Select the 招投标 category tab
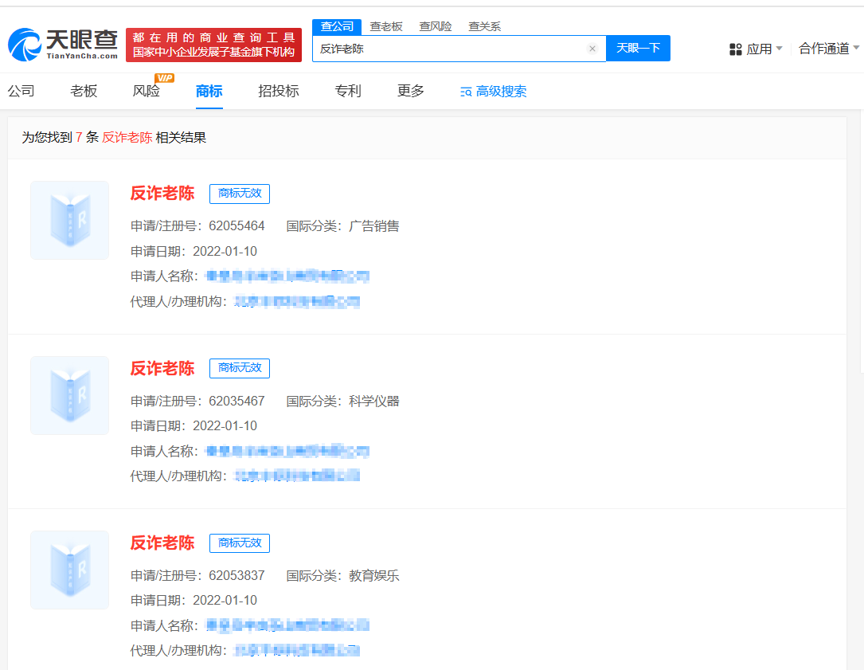864x670 pixels. 278,91
